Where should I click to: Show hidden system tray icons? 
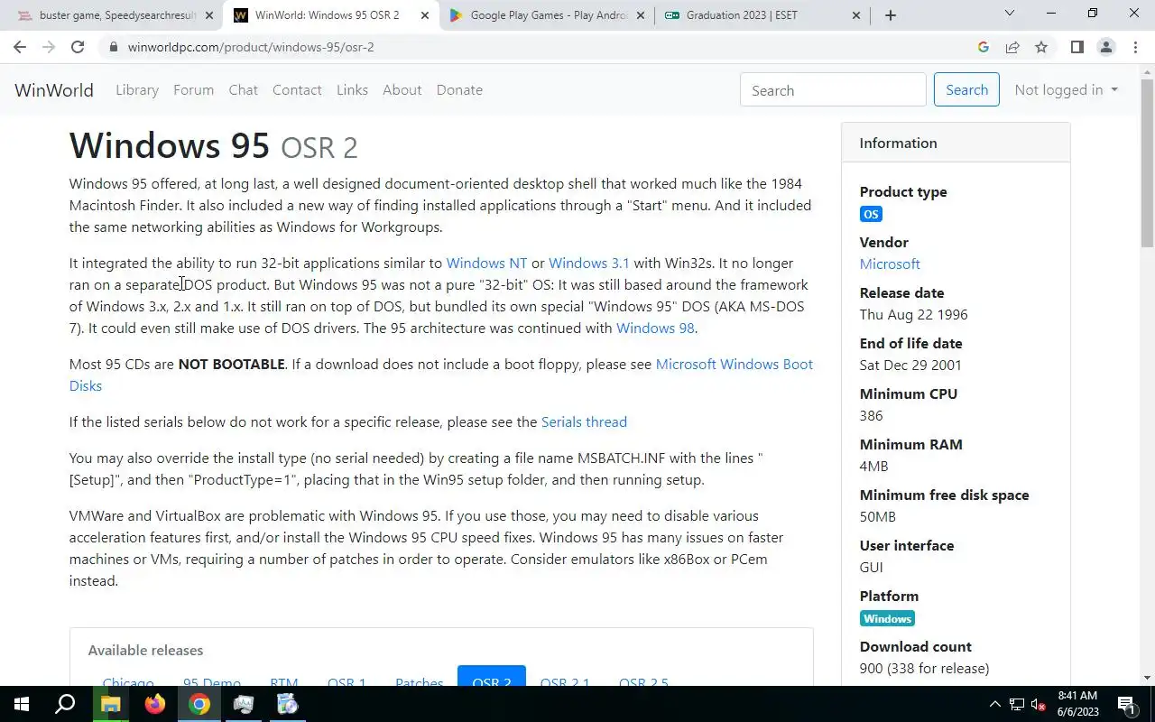point(995,704)
